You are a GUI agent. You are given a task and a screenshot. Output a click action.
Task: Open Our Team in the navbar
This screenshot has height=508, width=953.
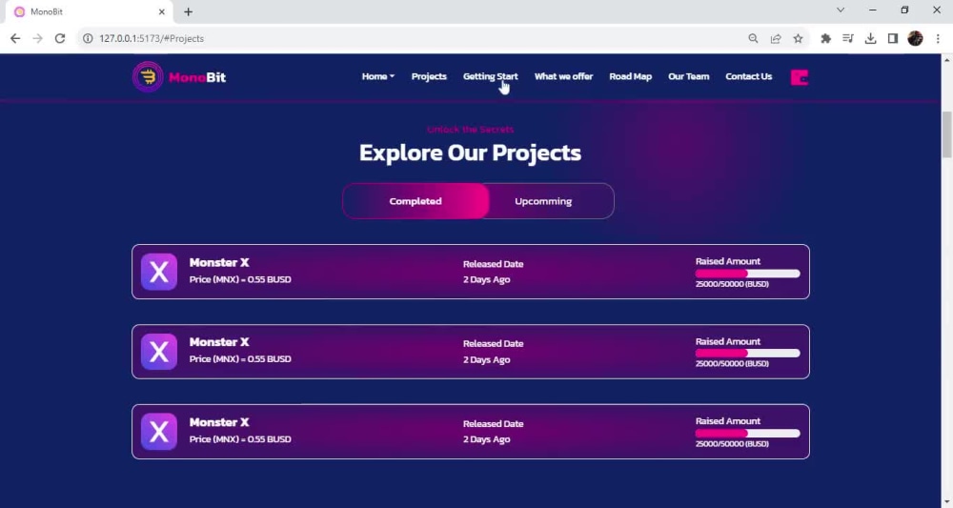click(x=689, y=76)
